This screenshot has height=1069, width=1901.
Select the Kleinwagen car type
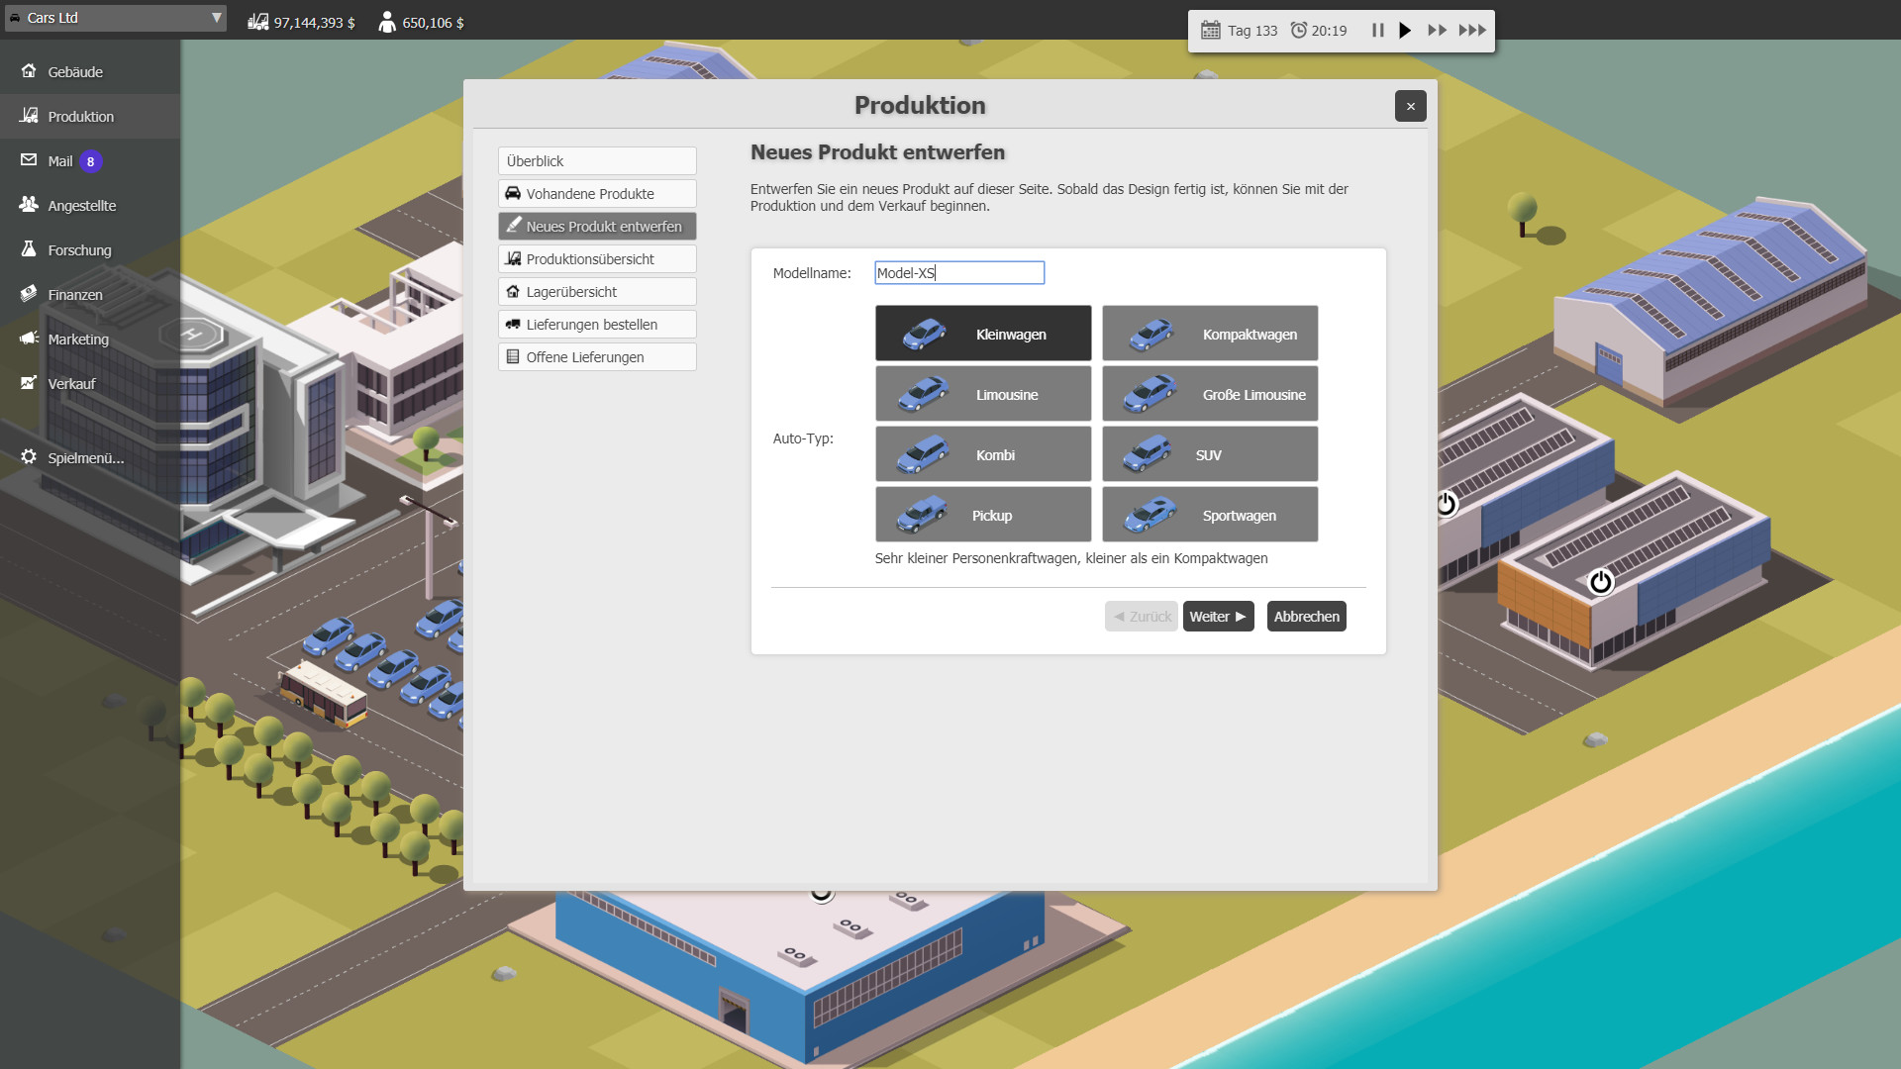(x=982, y=334)
